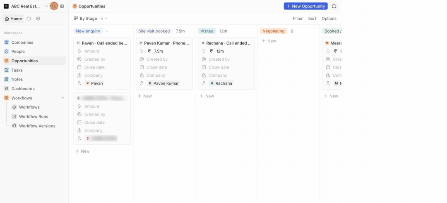The image size is (447, 203).
Task: Click the Filter button
Action: [x=298, y=19]
